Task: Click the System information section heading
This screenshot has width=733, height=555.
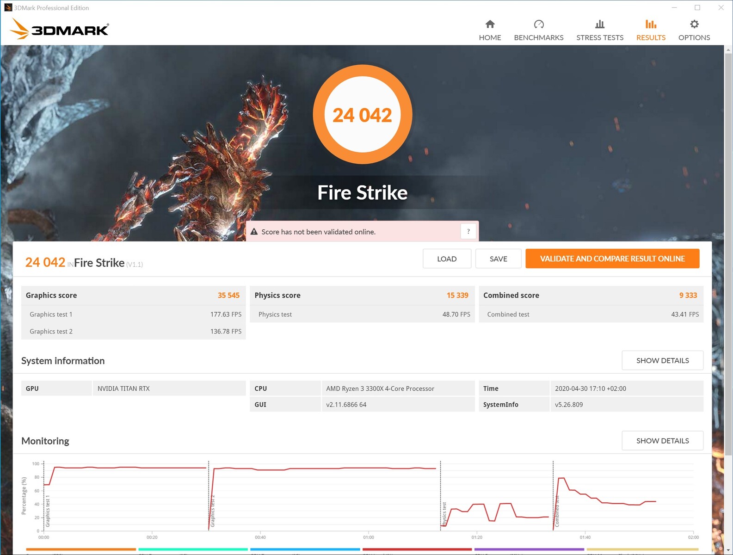Action: (63, 361)
